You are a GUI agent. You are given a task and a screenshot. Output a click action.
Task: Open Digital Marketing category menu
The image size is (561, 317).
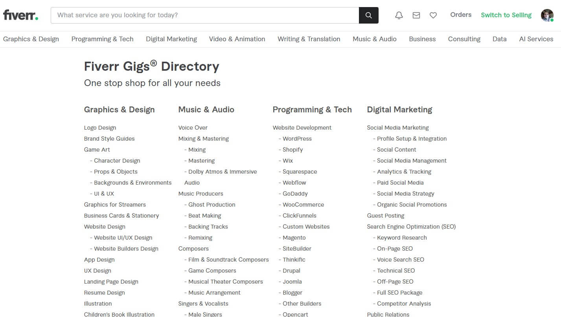(x=171, y=39)
